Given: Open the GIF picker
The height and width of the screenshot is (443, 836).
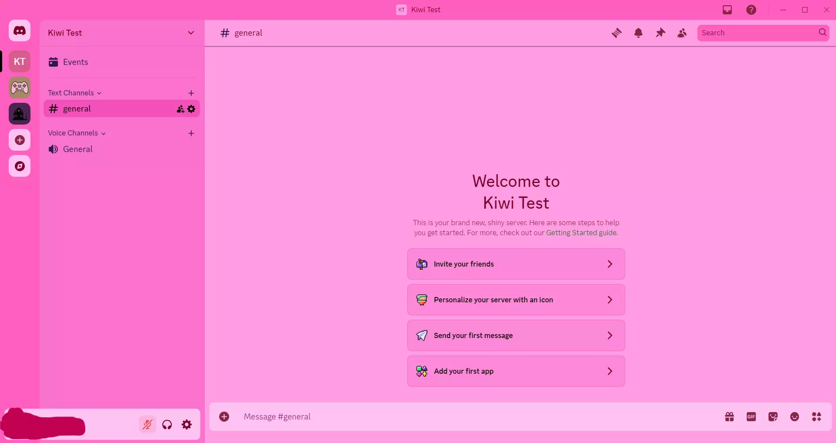Looking at the screenshot, I should tap(751, 417).
